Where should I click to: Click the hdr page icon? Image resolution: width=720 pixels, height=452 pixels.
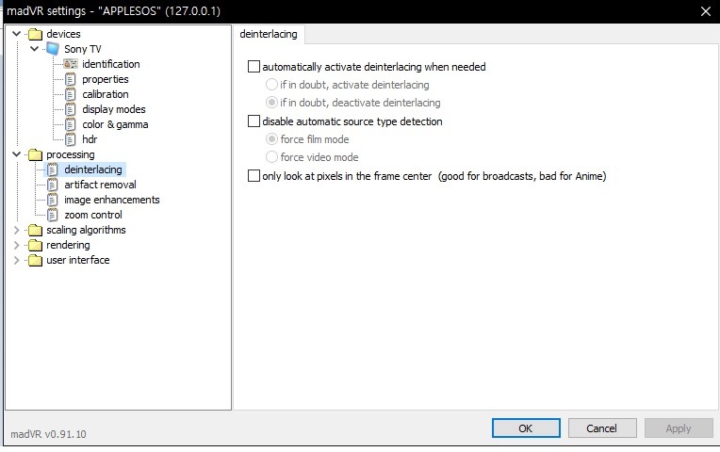click(x=70, y=139)
